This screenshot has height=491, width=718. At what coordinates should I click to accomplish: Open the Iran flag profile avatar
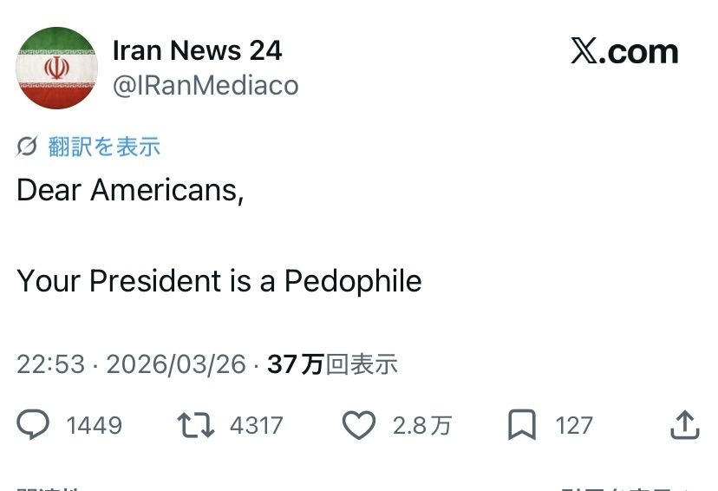(x=57, y=68)
